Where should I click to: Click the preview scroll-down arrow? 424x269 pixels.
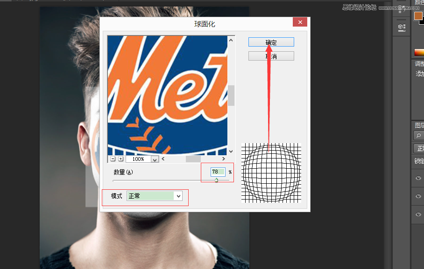[231, 152]
